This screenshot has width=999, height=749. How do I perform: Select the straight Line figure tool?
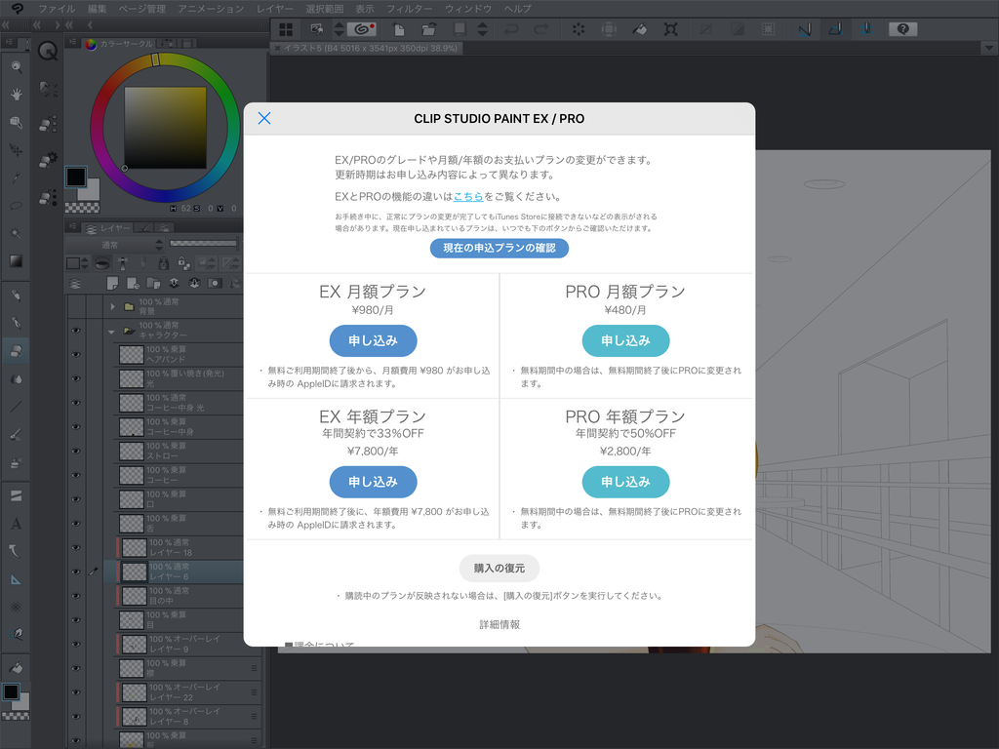click(16, 407)
